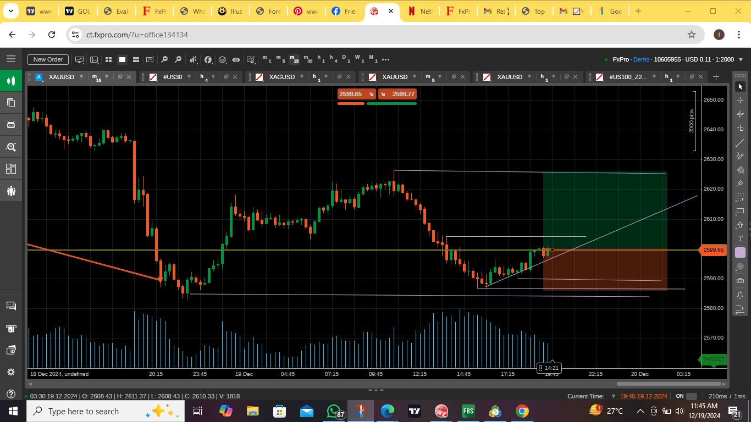Select the trend line drawing tool
751x422 pixels.
(740, 143)
